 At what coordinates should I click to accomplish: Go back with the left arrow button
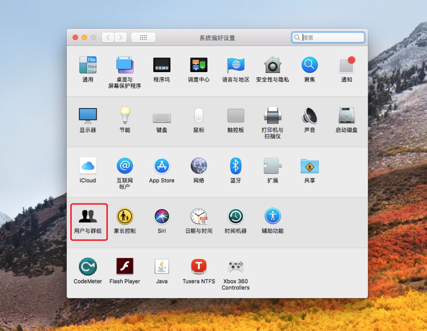[x=108, y=37]
